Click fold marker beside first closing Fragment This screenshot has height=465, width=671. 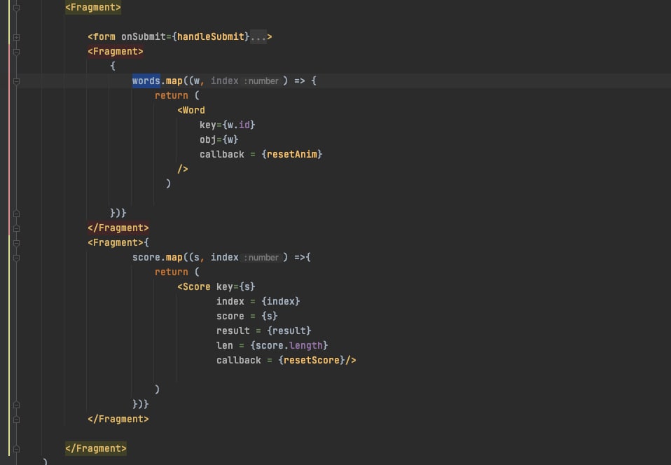tap(16, 228)
